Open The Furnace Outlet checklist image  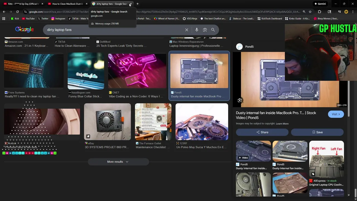[153, 122]
